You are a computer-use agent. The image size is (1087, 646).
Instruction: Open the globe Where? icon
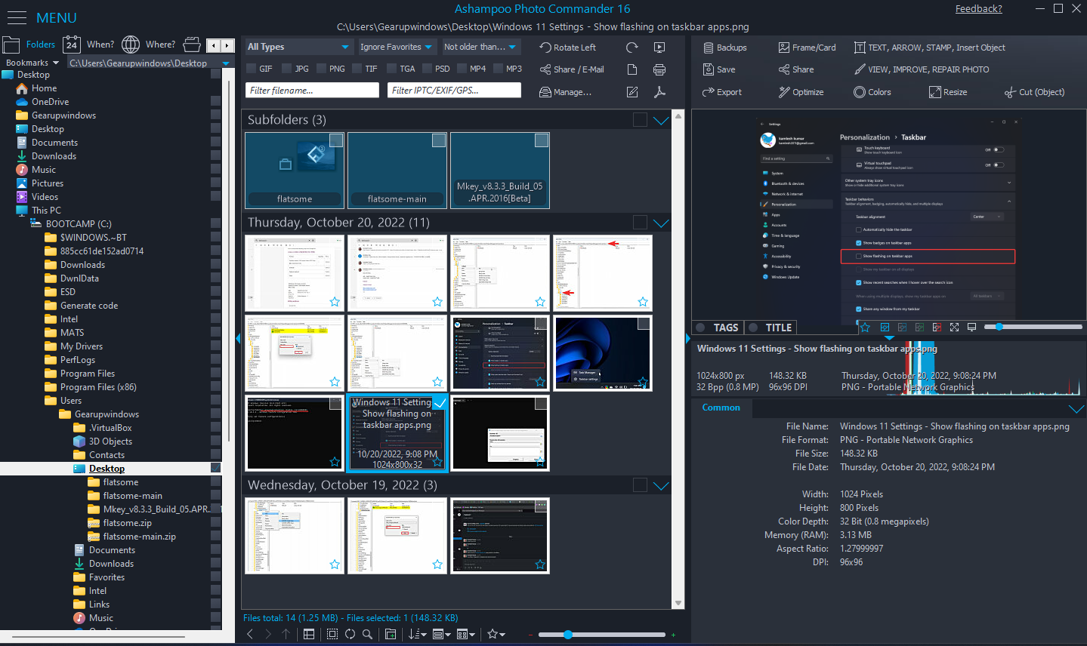point(131,45)
